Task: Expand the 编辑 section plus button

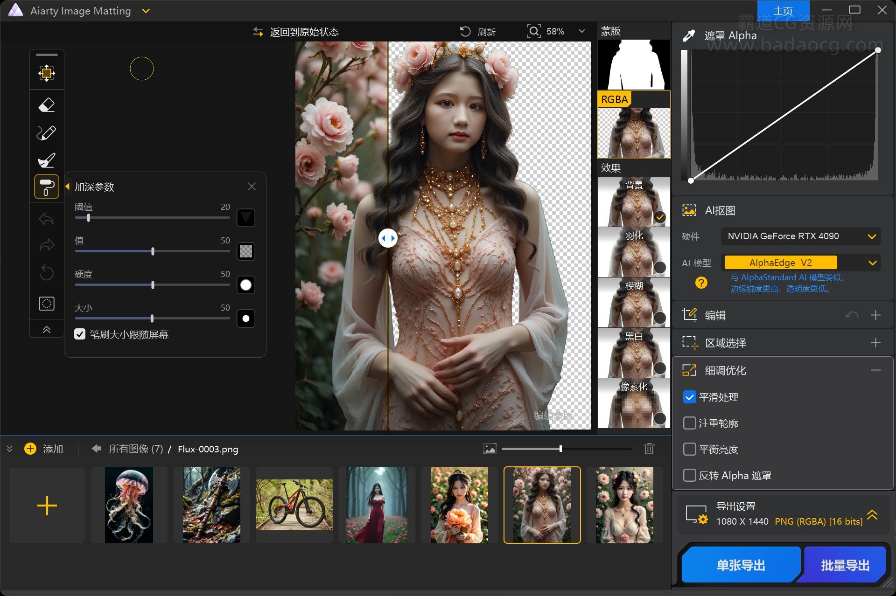Action: tap(875, 315)
